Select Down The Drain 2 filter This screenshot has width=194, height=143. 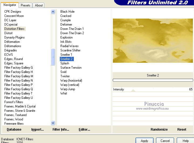click(72, 33)
